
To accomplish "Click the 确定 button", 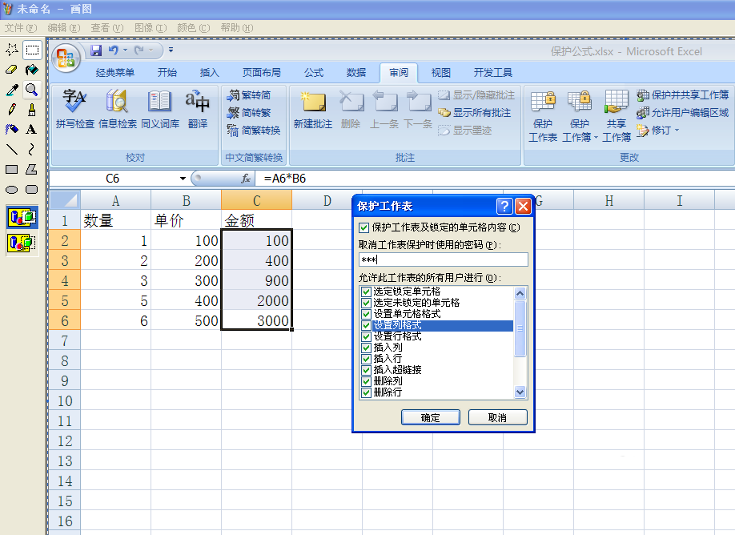I will coord(430,417).
